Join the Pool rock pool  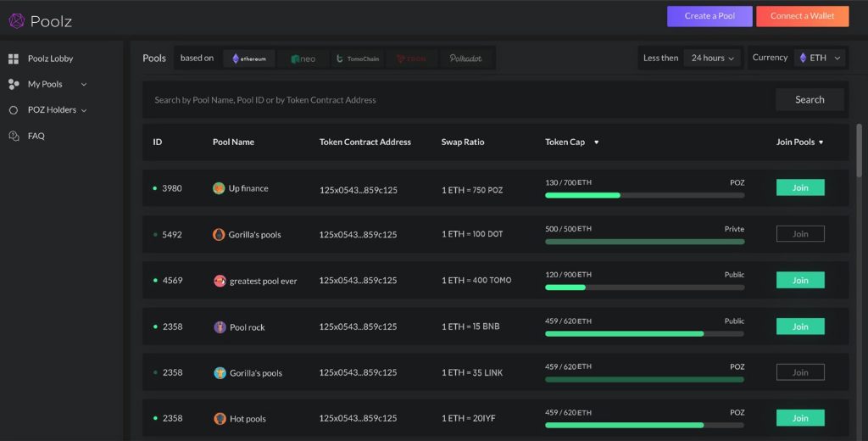click(x=800, y=327)
